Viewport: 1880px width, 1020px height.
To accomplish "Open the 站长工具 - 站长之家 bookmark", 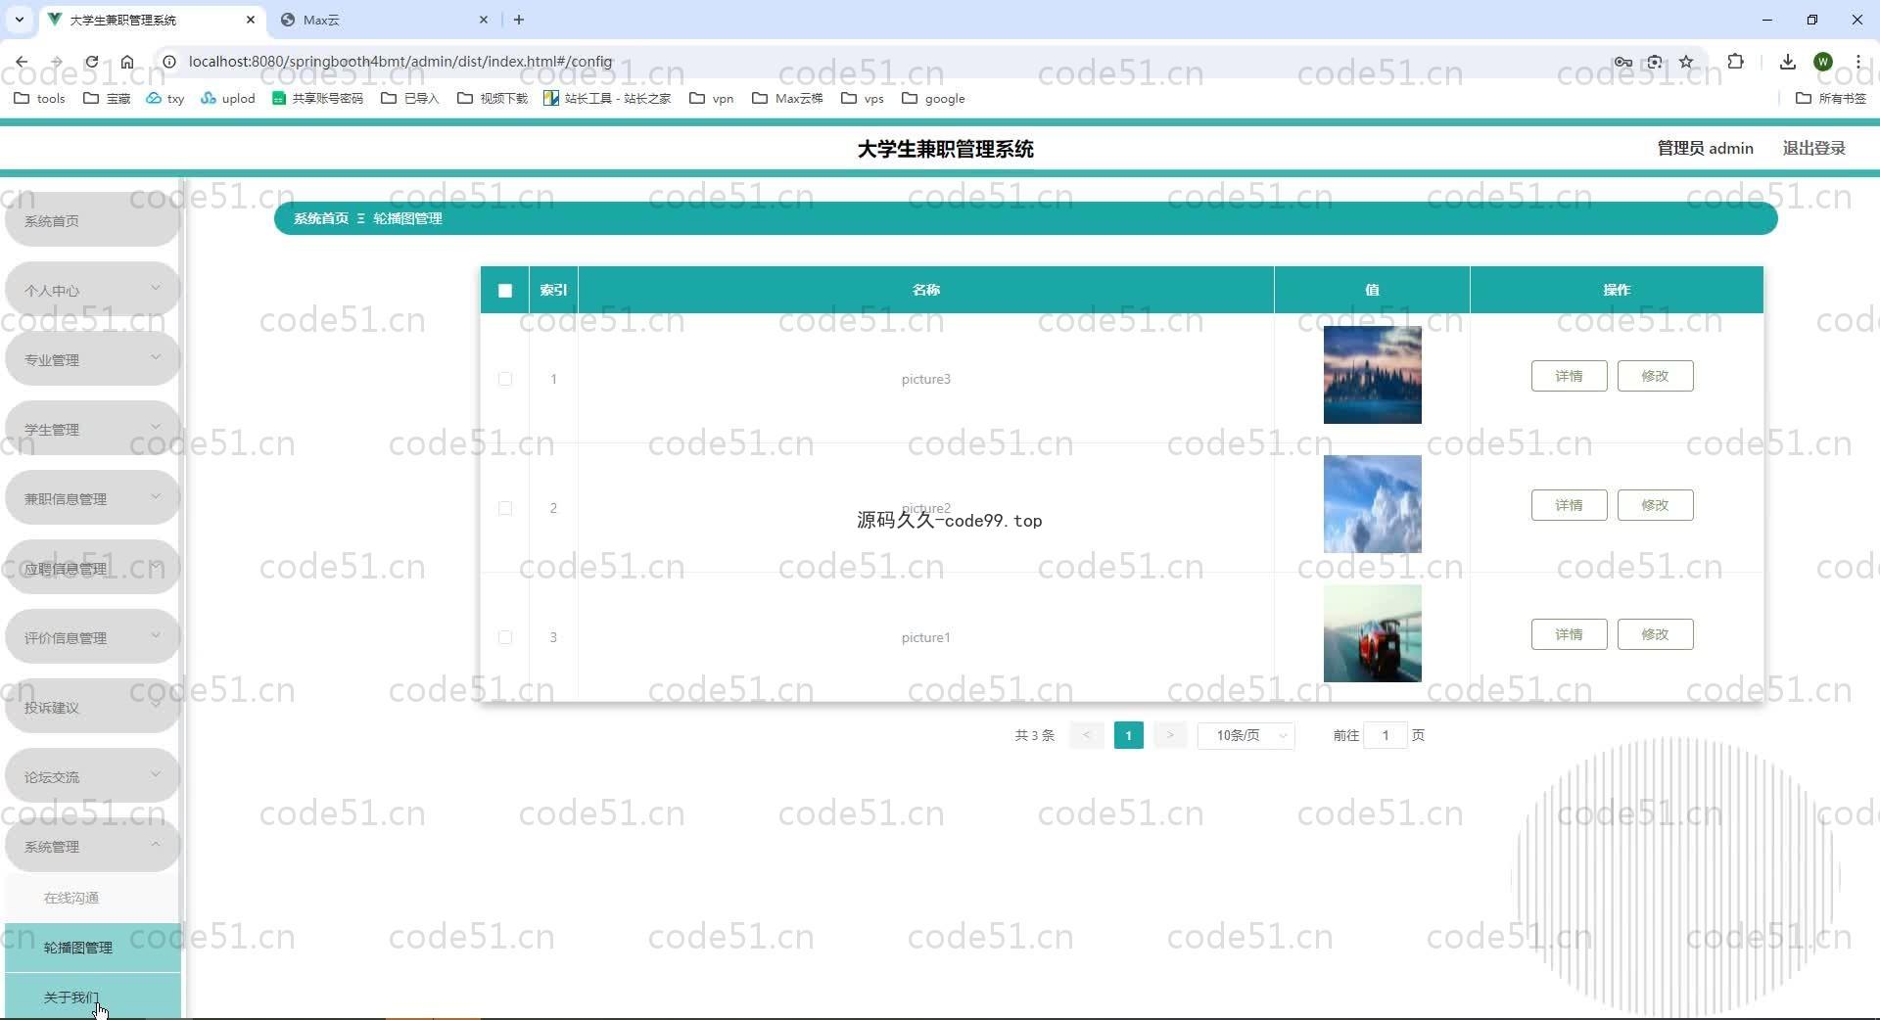I will click(x=607, y=98).
